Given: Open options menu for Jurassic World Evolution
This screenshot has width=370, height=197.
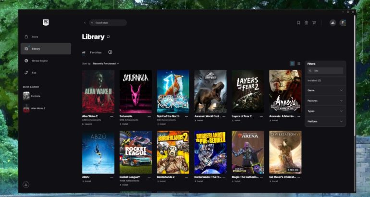Looking at the screenshot, I should tap(224, 117).
